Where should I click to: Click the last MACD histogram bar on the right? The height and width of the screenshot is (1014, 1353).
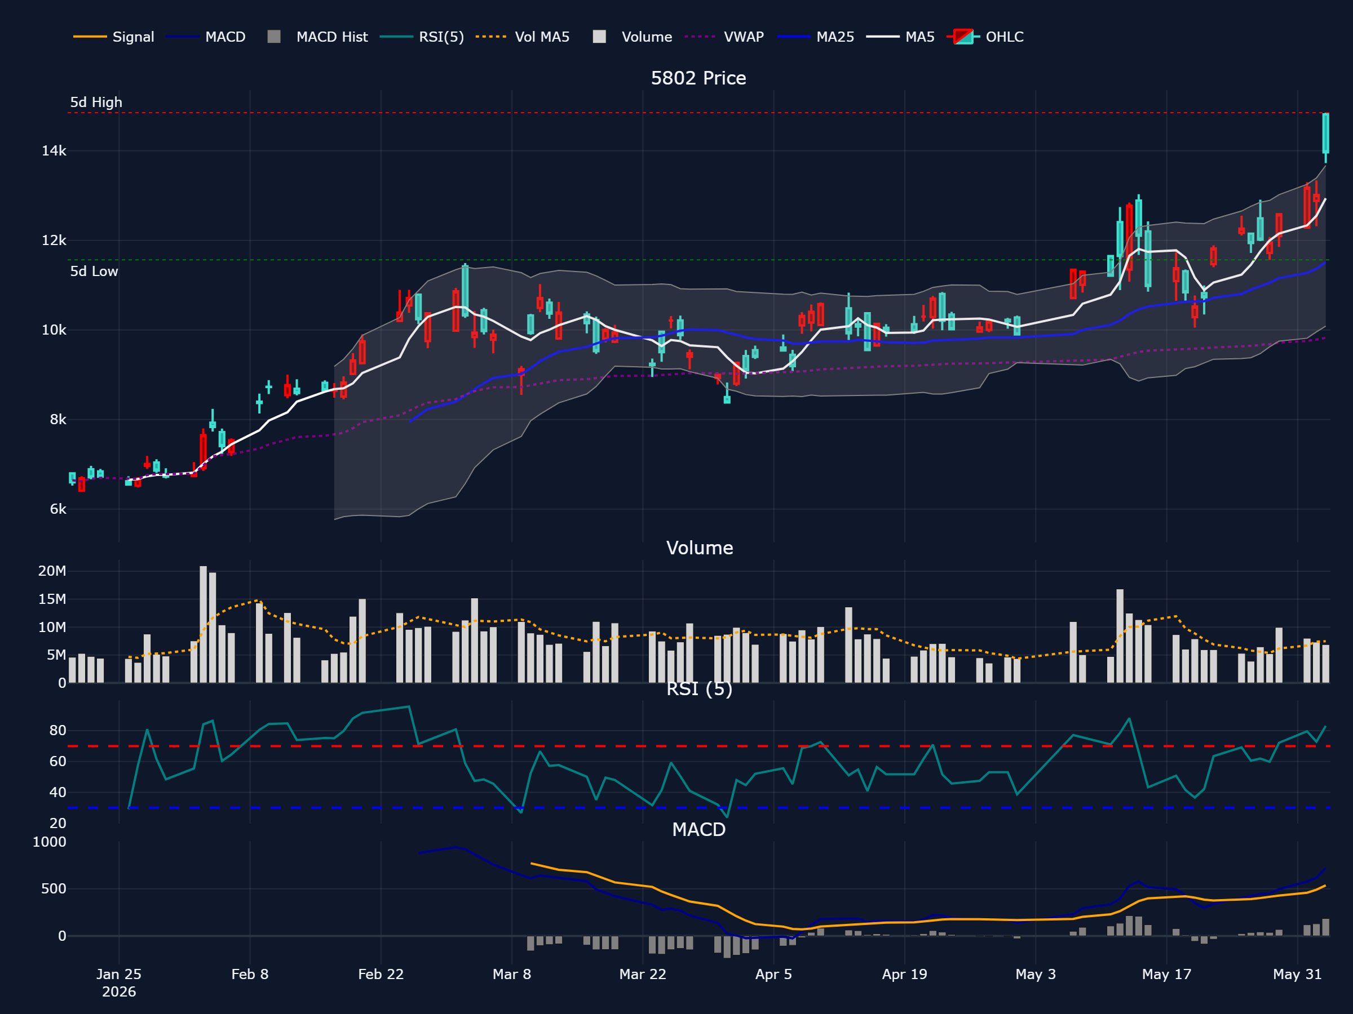coord(1325,927)
